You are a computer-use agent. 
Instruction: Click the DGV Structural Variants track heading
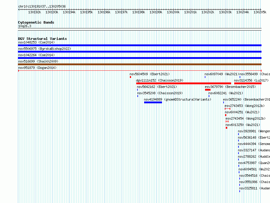pyautogui.click(x=42, y=39)
